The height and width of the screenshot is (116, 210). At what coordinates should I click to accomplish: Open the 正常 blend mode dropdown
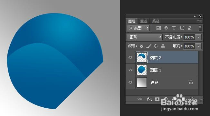145,37
